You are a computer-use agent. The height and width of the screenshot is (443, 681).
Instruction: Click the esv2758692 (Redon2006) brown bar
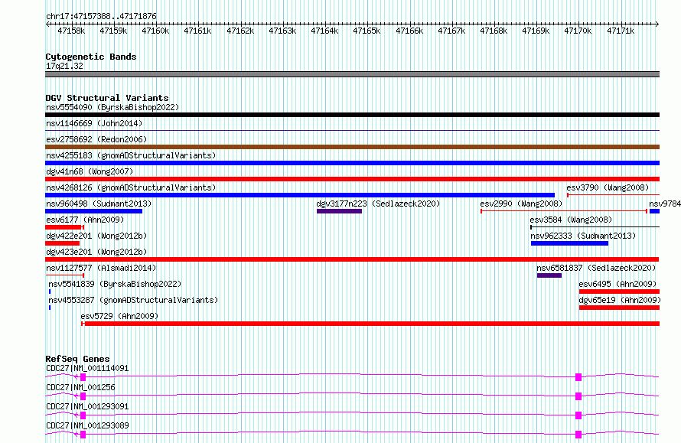coord(352,147)
